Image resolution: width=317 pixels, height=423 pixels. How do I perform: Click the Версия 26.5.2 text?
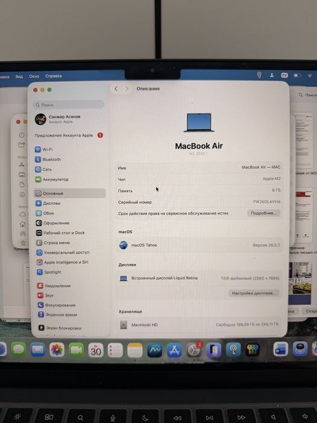pos(266,245)
